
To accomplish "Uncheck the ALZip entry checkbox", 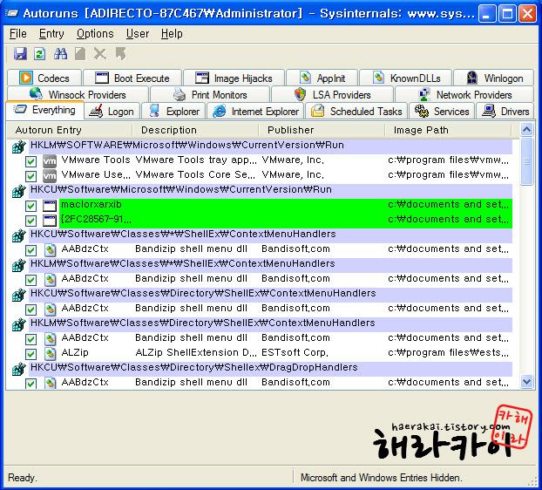I will pyautogui.click(x=30, y=354).
